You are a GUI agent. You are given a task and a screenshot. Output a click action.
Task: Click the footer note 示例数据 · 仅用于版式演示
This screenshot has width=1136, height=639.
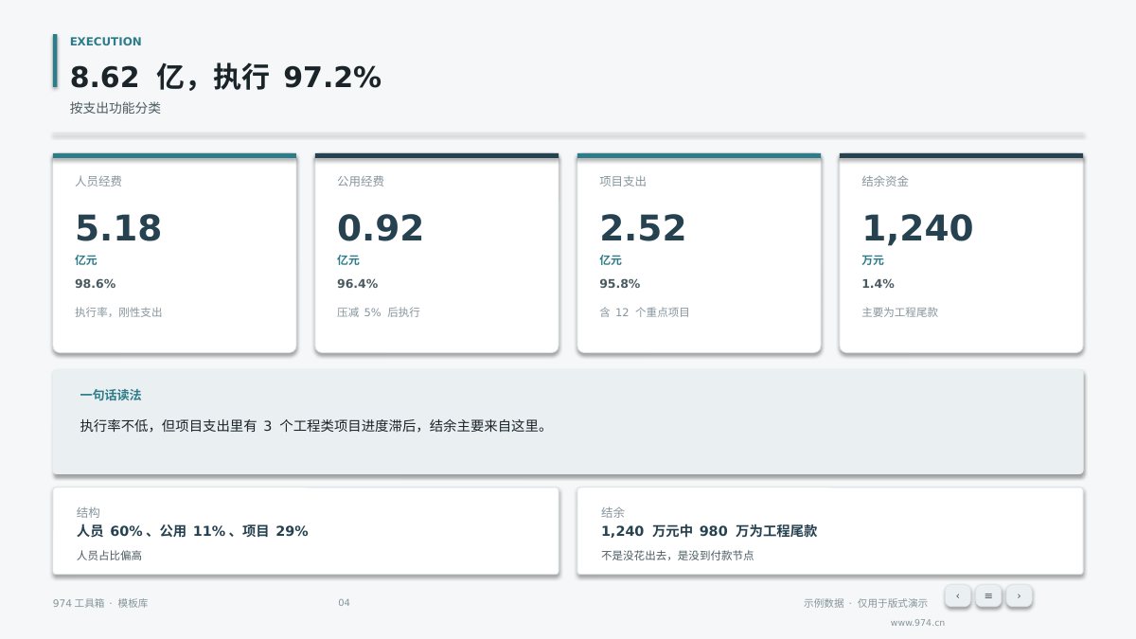click(x=865, y=603)
